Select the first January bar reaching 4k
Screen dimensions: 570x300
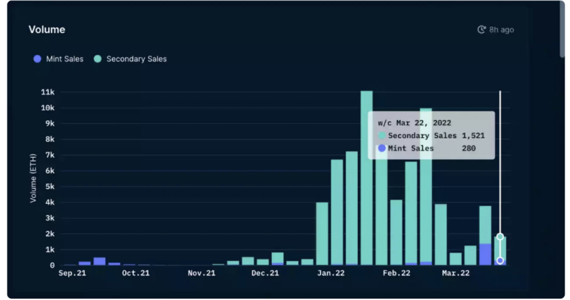(x=322, y=233)
